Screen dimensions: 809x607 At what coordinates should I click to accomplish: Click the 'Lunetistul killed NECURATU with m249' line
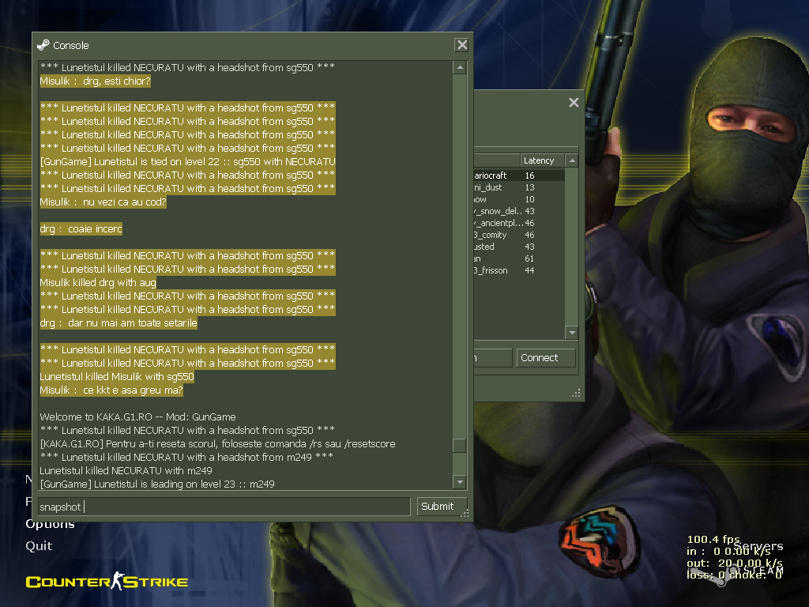[x=126, y=470]
